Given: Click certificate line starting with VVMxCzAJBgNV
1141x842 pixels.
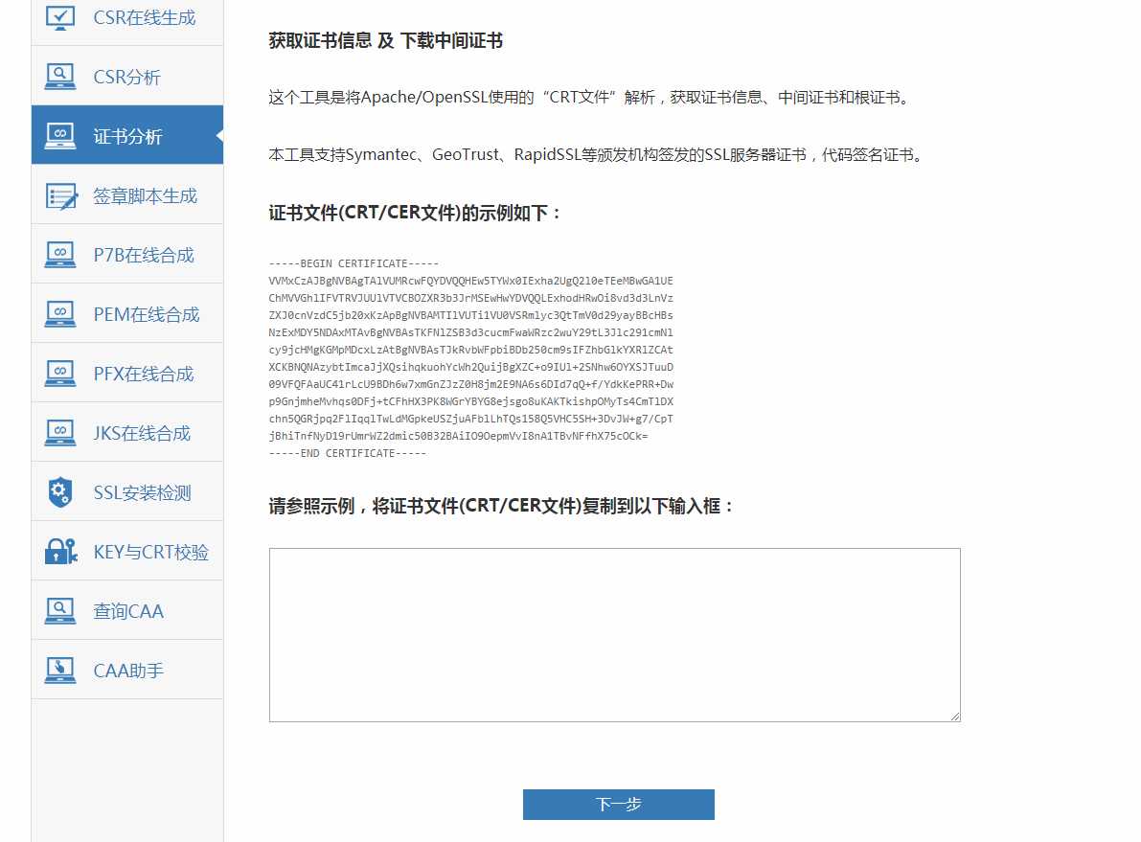Looking at the screenshot, I should click(470, 281).
